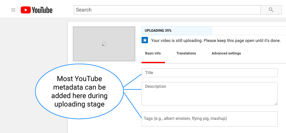Select the Basic info tab
The image size is (286, 133).
tap(153, 54)
